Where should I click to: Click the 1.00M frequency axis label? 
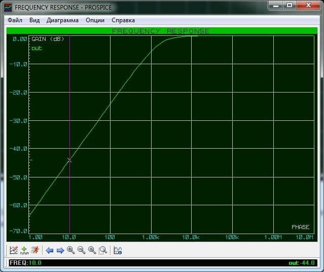[273, 237]
